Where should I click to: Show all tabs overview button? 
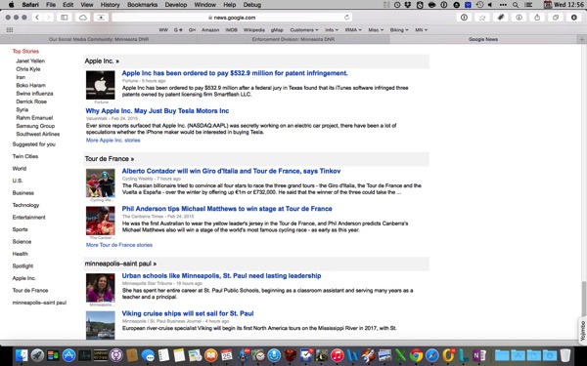(556, 18)
